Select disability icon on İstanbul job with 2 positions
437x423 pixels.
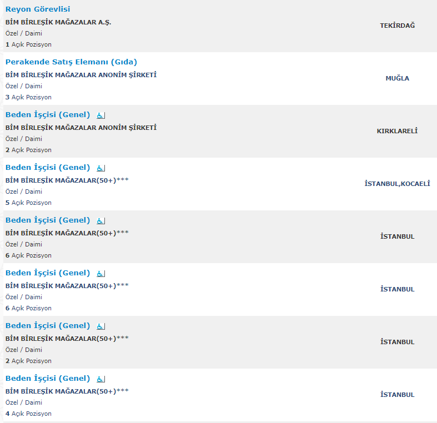[x=101, y=326]
